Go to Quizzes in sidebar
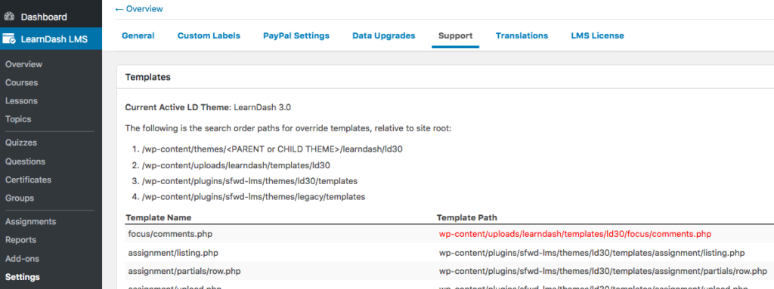Image resolution: width=774 pixels, height=289 pixels. (x=21, y=143)
